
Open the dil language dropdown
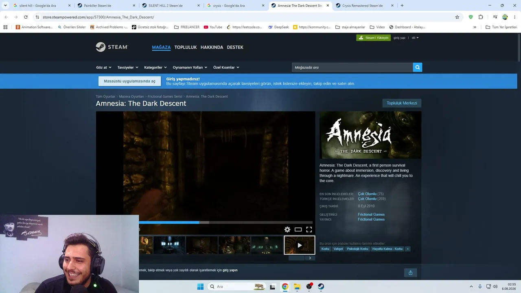tap(415, 38)
